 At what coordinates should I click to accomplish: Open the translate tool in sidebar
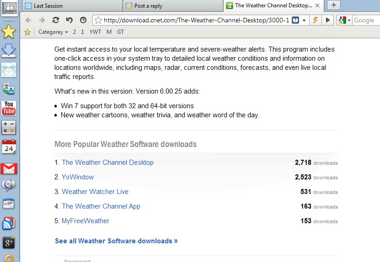click(9, 89)
